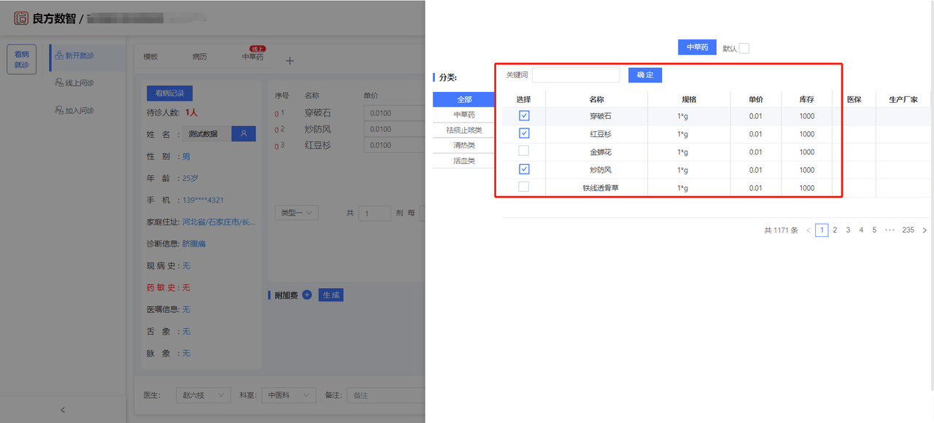Go to page 3
Image resolution: width=934 pixels, height=423 pixels.
[x=848, y=230]
